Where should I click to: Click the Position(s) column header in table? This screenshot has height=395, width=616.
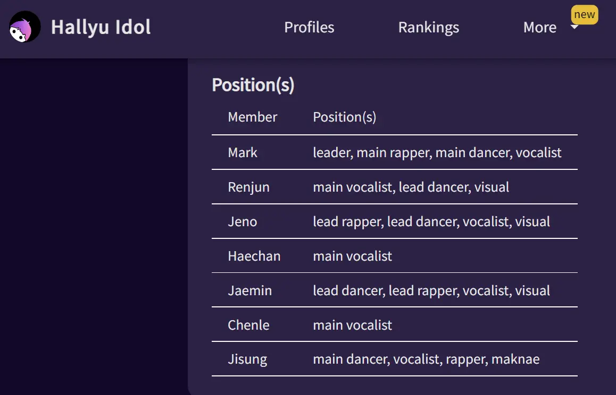[345, 117]
